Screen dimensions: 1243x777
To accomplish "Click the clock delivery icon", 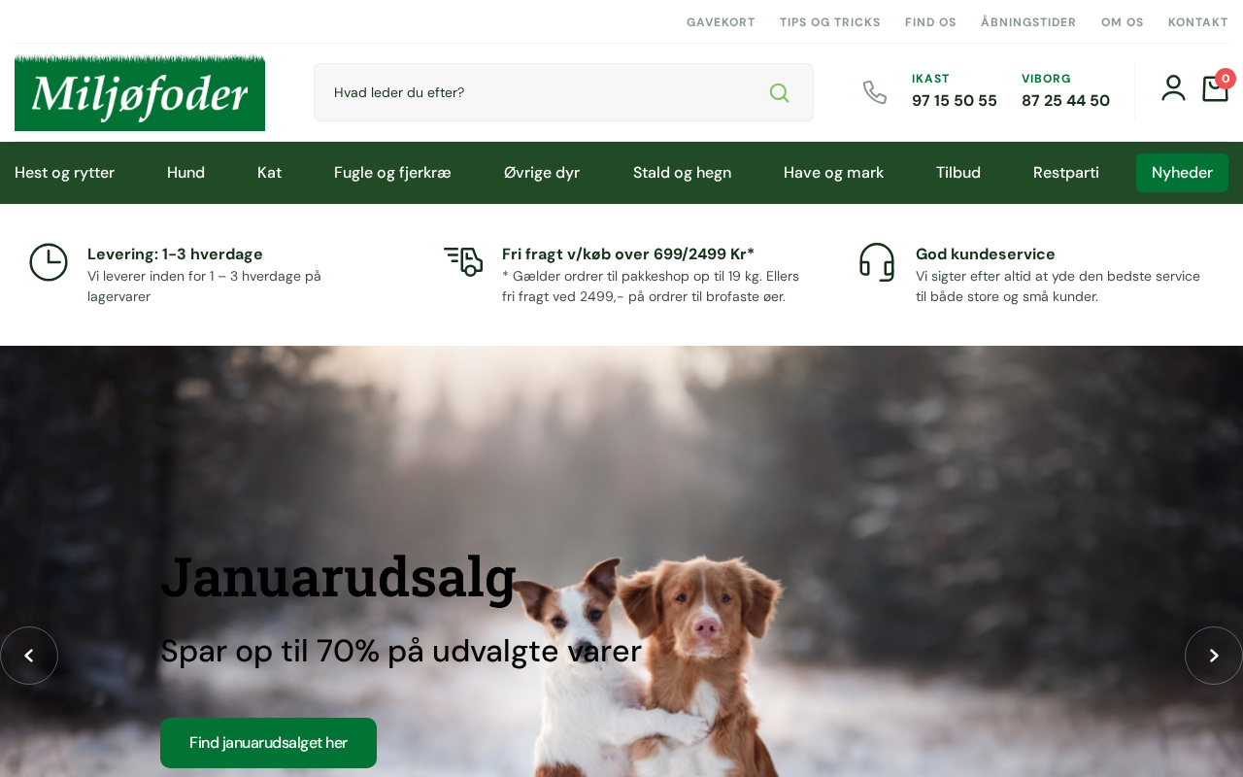I will tap(49, 262).
